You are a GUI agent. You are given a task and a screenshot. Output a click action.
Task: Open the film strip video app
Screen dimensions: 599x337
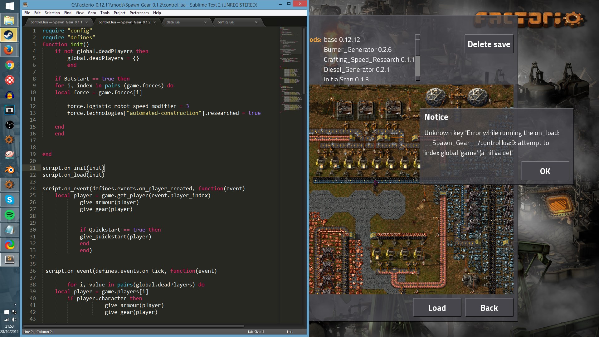(9, 110)
